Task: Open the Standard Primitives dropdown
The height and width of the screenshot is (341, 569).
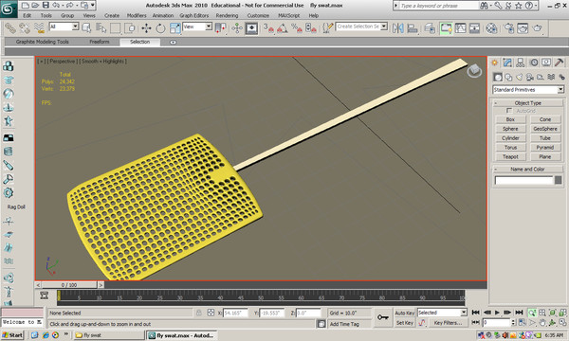Action: click(x=528, y=89)
